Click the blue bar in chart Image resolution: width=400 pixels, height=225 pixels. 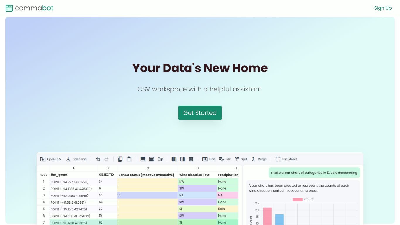(279, 220)
